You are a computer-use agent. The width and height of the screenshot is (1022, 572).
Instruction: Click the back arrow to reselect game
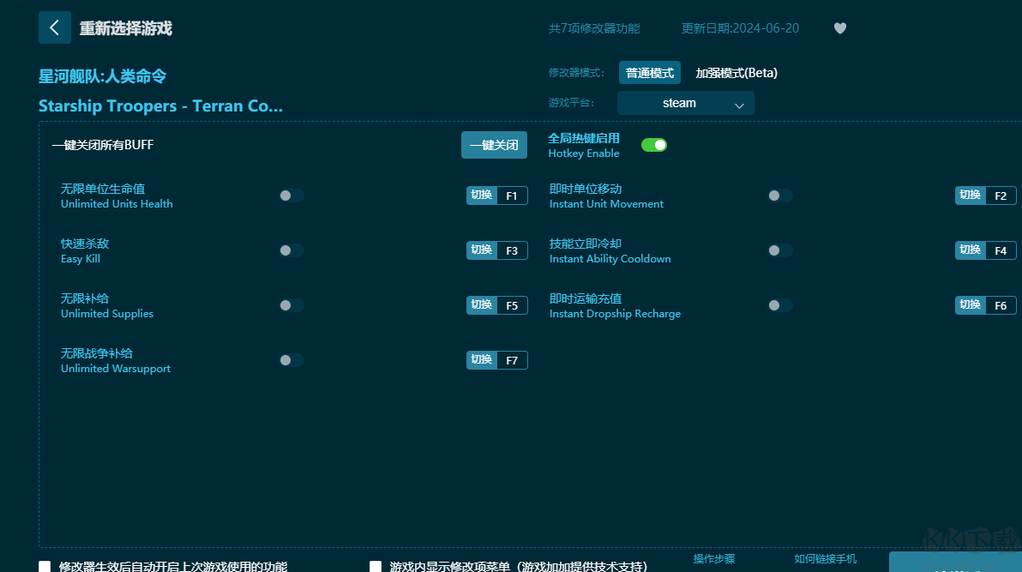coord(54,27)
